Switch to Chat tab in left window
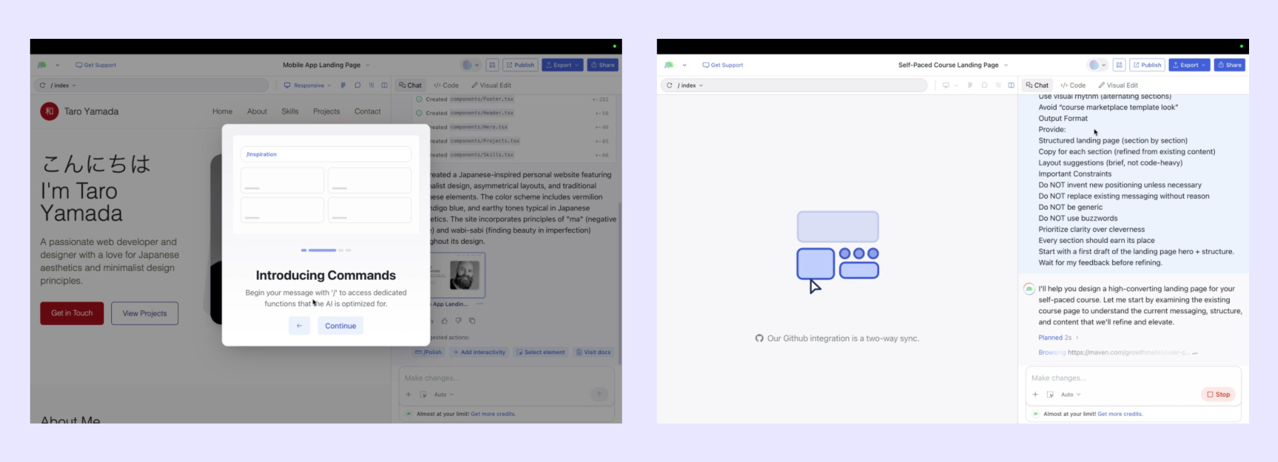The width and height of the screenshot is (1278, 462). [x=411, y=86]
